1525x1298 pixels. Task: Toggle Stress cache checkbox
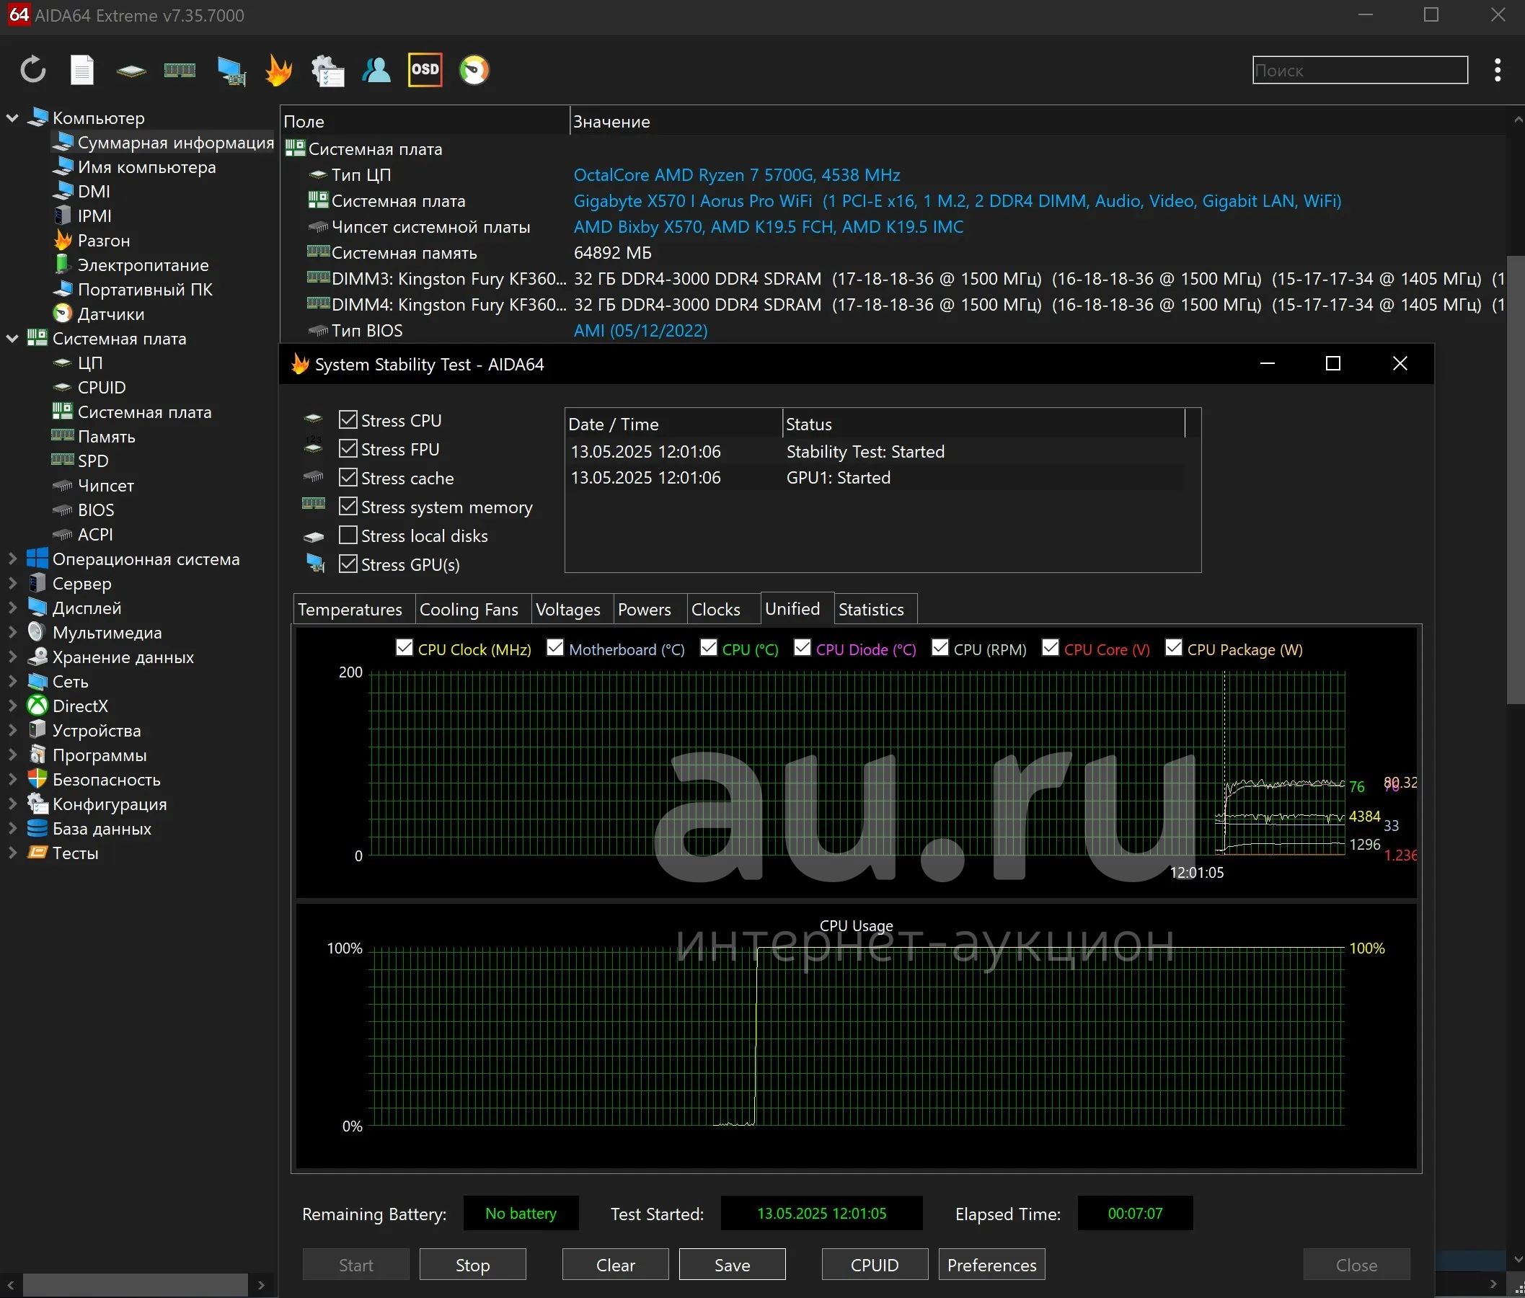[348, 477]
